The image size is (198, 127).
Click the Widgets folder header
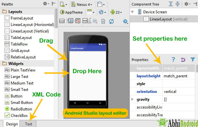(27, 63)
